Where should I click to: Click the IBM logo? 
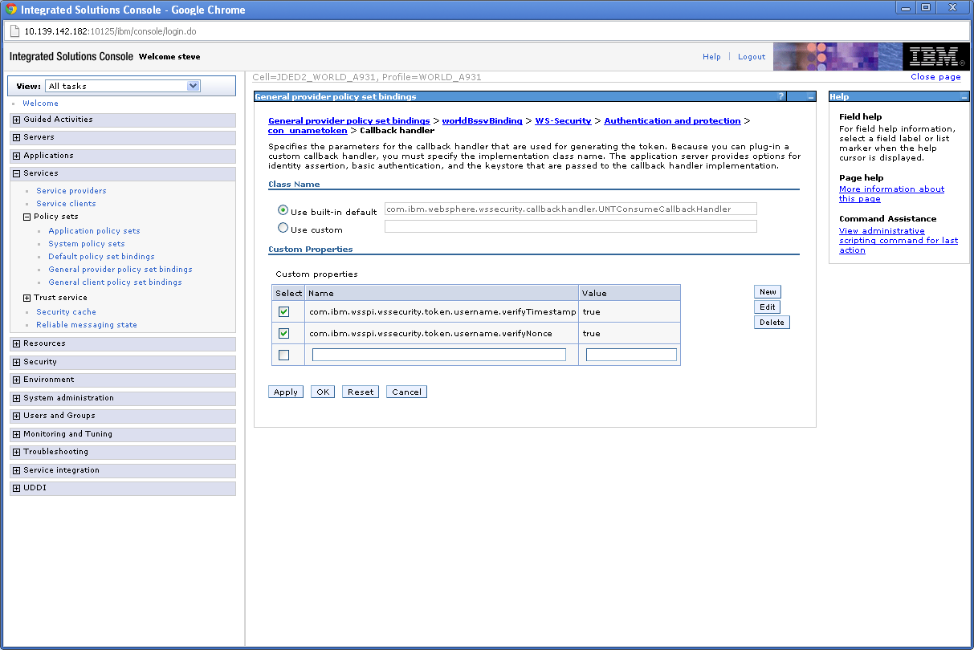click(935, 57)
